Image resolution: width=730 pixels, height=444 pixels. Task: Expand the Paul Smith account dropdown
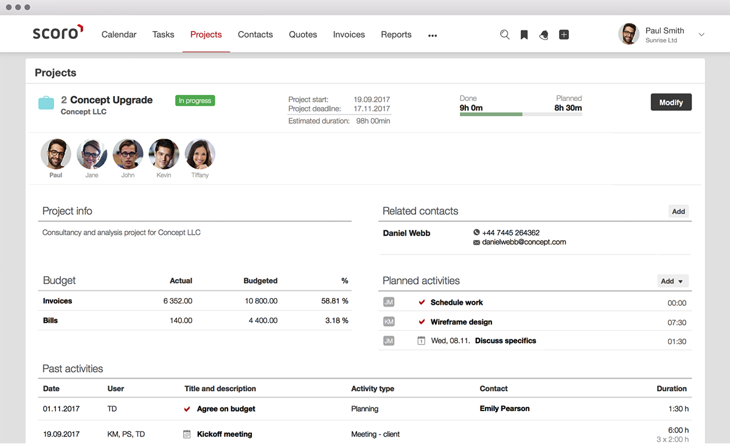tap(701, 35)
